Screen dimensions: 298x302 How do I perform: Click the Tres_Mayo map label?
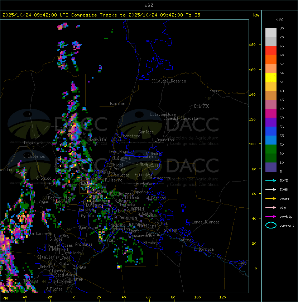pyautogui.click(x=118, y=152)
